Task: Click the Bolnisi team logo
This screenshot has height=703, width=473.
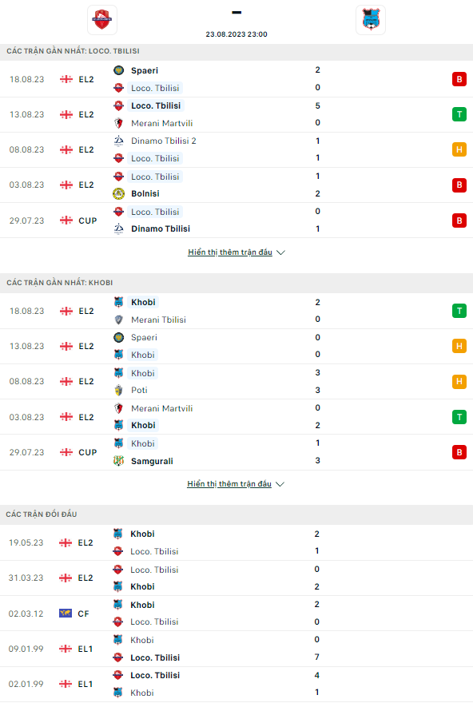Action: pos(117,193)
